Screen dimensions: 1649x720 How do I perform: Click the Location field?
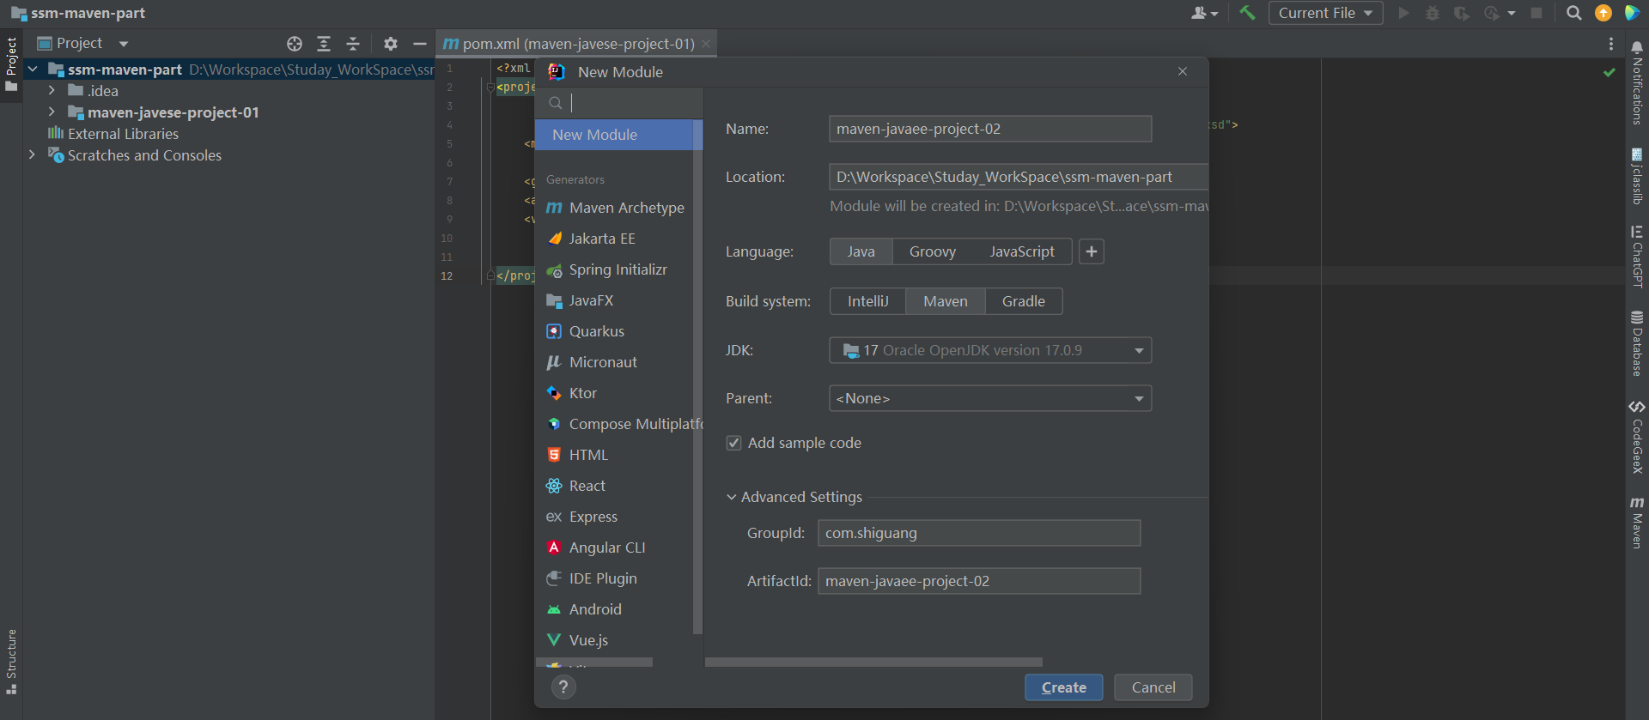[1019, 177]
